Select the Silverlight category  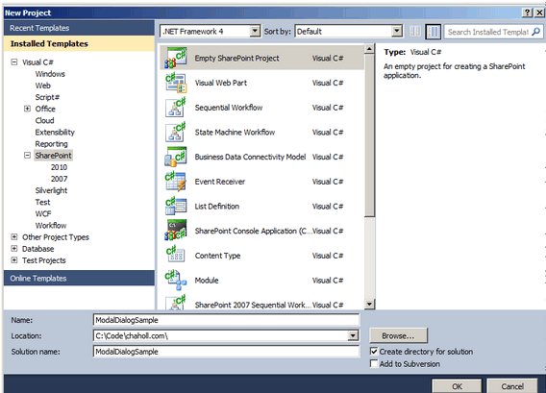(51, 190)
